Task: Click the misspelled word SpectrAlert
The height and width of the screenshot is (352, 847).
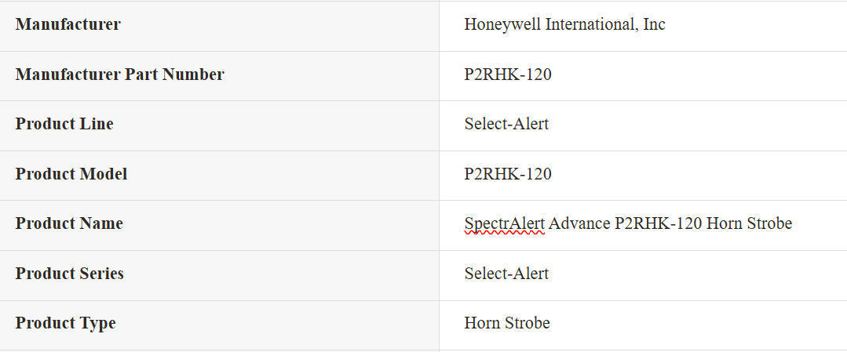Action: (x=505, y=223)
